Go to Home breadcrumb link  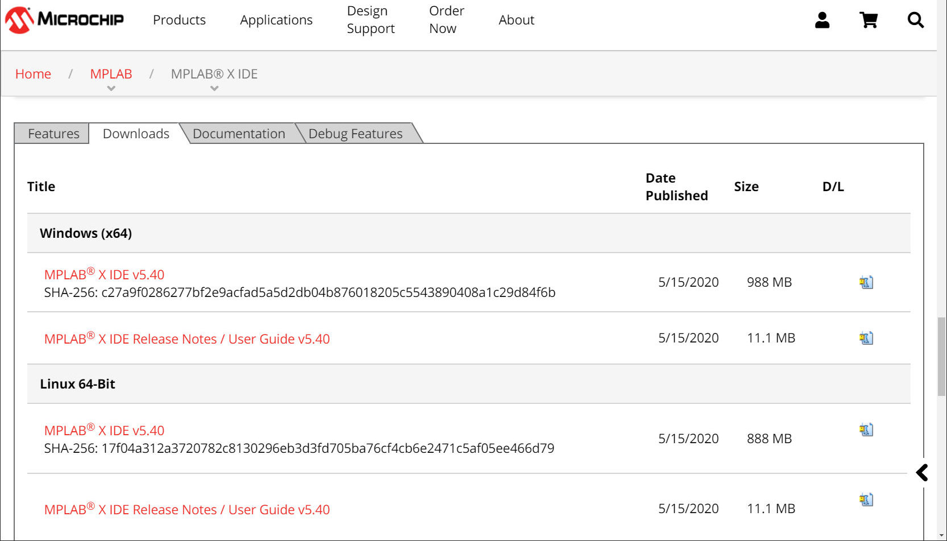click(33, 74)
